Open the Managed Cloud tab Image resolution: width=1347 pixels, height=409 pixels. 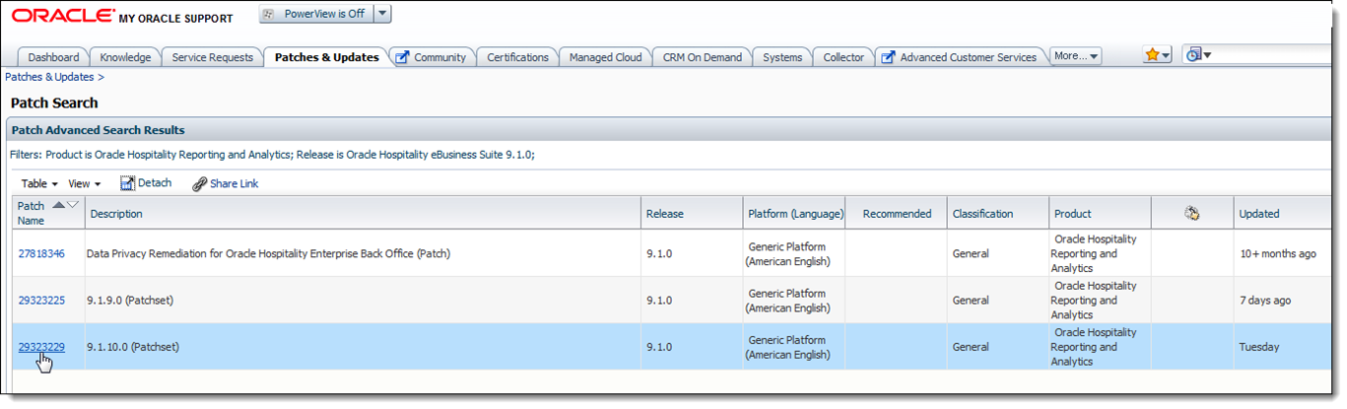[605, 57]
